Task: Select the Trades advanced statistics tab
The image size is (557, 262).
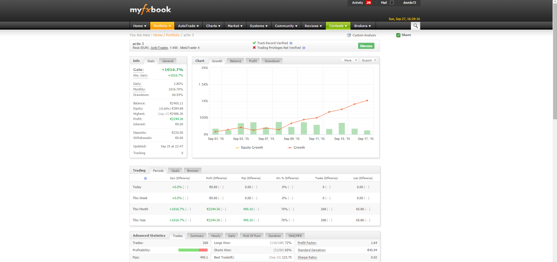Action: pos(178,236)
